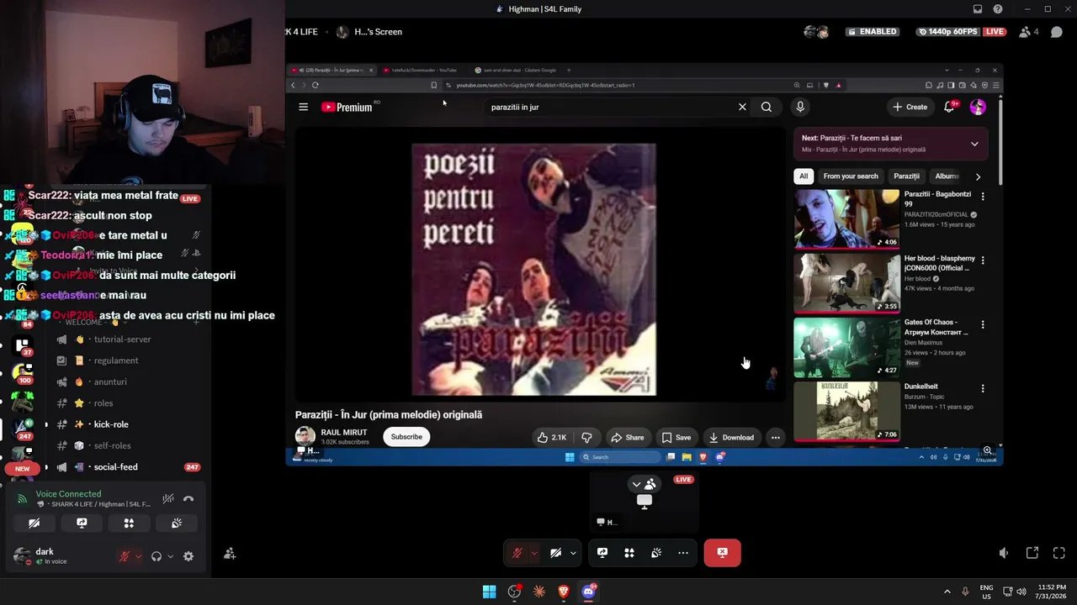Turn on camera in the voice panel
The height and width of the screenshot is (605, 1077).
tap(34, 523)
